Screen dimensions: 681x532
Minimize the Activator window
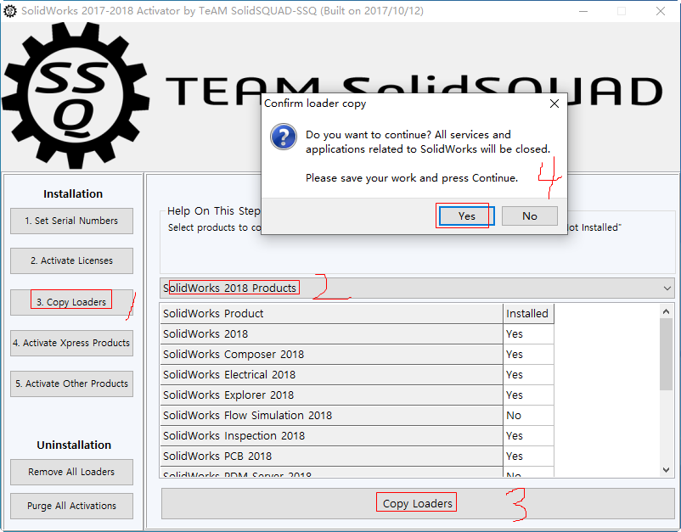point(583,11)
